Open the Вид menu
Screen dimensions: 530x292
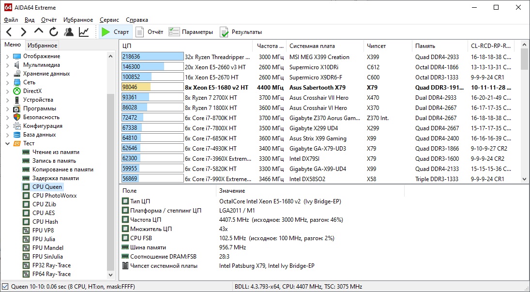click(x=30, y=20)
